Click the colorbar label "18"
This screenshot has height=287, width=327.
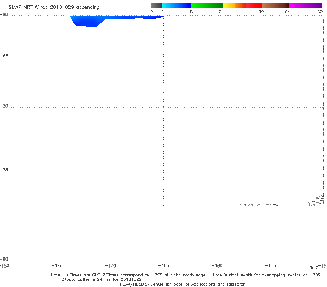190,11
